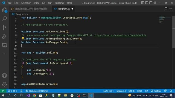Viewport: 175px width, 98px height.
Task: Change indentation via Spaces: 4
Action: click(121, 91)
